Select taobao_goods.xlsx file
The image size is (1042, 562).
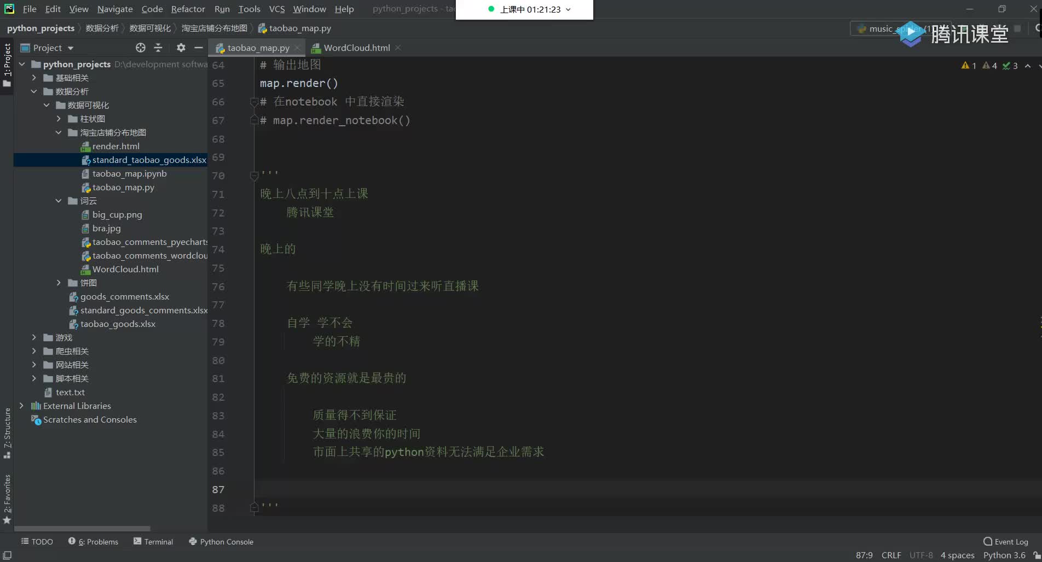(118, 324)
